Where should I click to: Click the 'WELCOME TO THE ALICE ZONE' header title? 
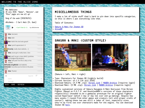coord(20,2)
